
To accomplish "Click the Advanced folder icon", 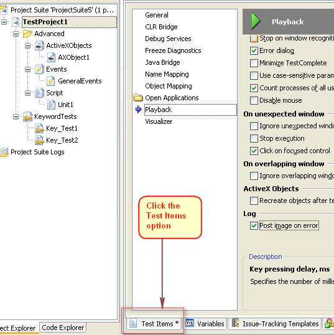I will (27, 34).
